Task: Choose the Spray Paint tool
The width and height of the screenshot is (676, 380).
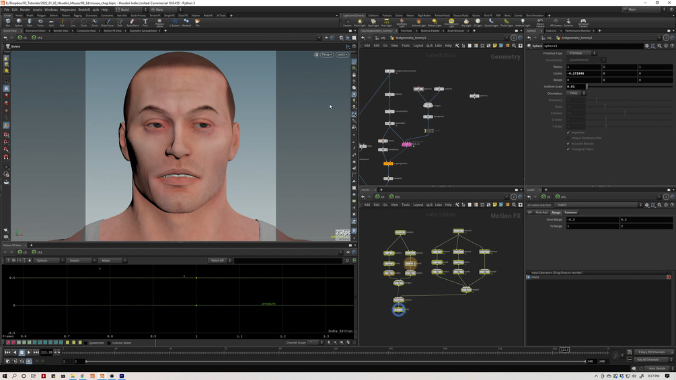Action: tap(133, 22)
